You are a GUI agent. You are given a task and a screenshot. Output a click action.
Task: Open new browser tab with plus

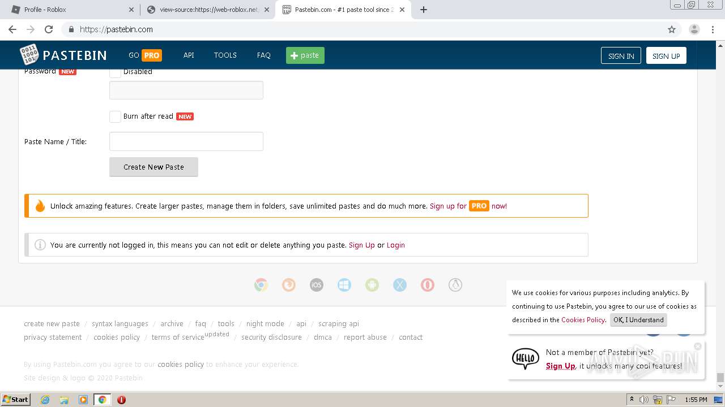424,10
